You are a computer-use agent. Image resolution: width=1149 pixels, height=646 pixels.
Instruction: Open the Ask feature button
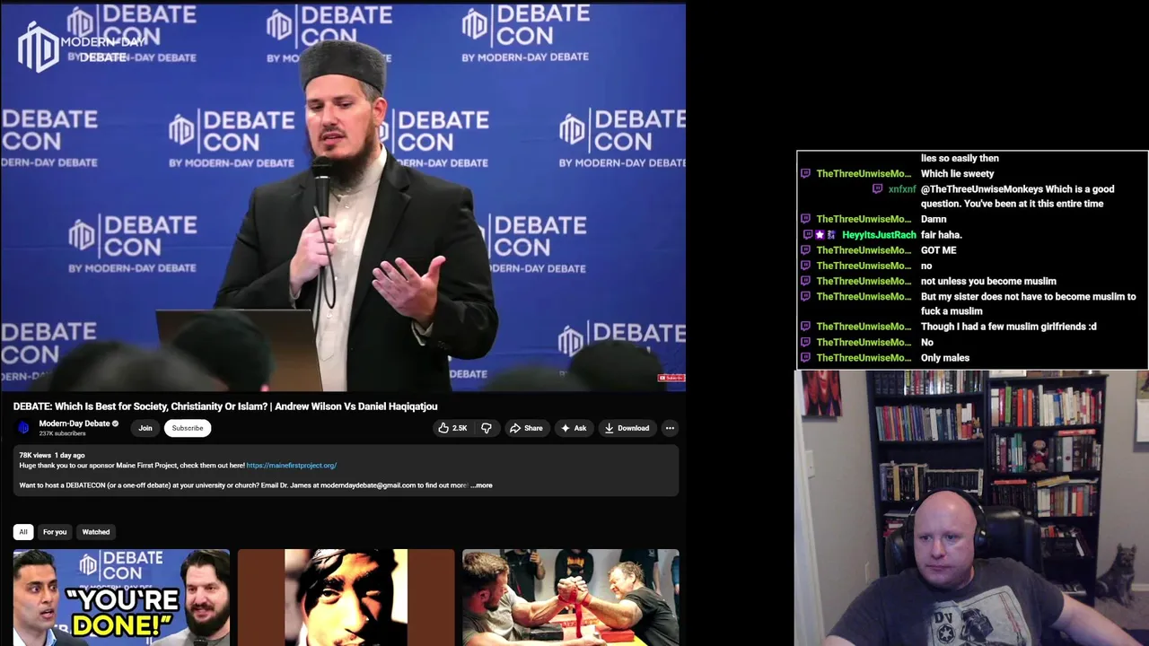pyautogui.click(x=574, y=428)
